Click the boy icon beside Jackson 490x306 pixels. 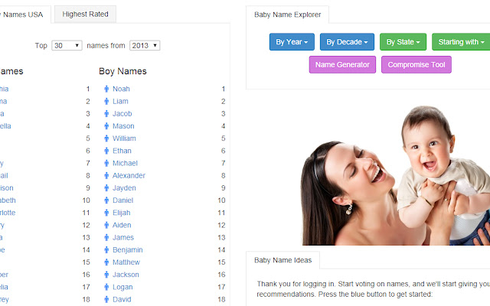pos(106,275)
